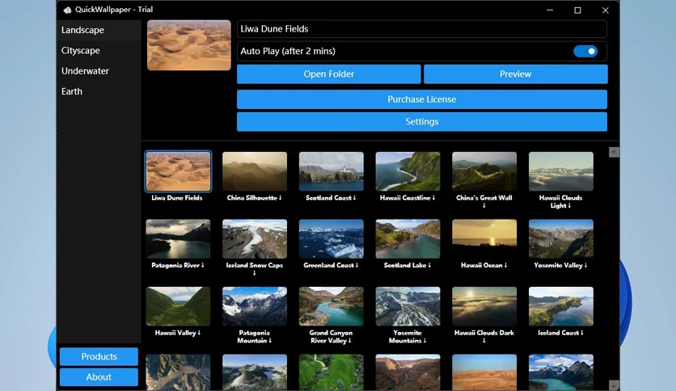Select the Patagonia River wallpaper
The image size is (676, 391).
coord(178,239)
